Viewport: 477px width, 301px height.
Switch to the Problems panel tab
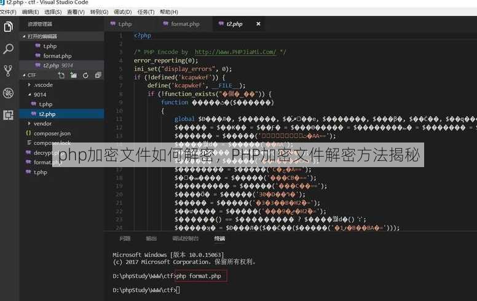(x=125, y=238)
